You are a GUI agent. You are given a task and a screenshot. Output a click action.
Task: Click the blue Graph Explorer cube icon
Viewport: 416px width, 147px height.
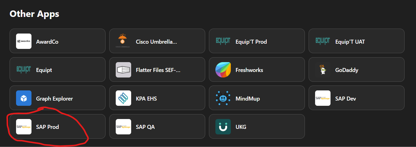coord(24,98)
